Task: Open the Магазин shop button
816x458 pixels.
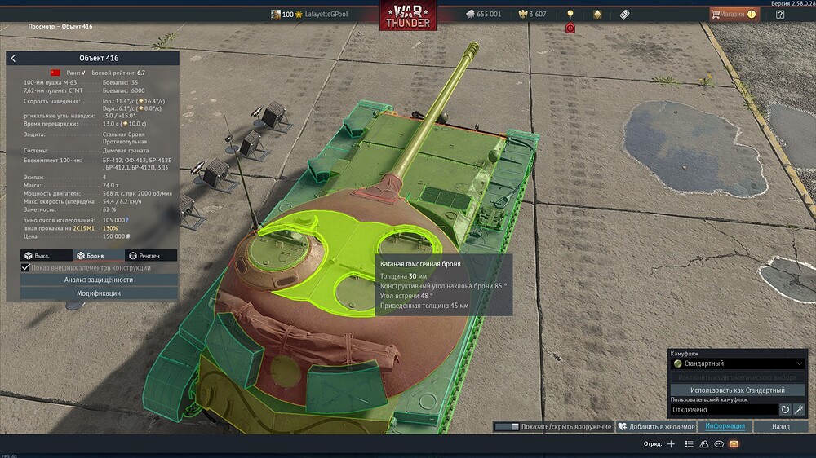Action: click(734, 14)
